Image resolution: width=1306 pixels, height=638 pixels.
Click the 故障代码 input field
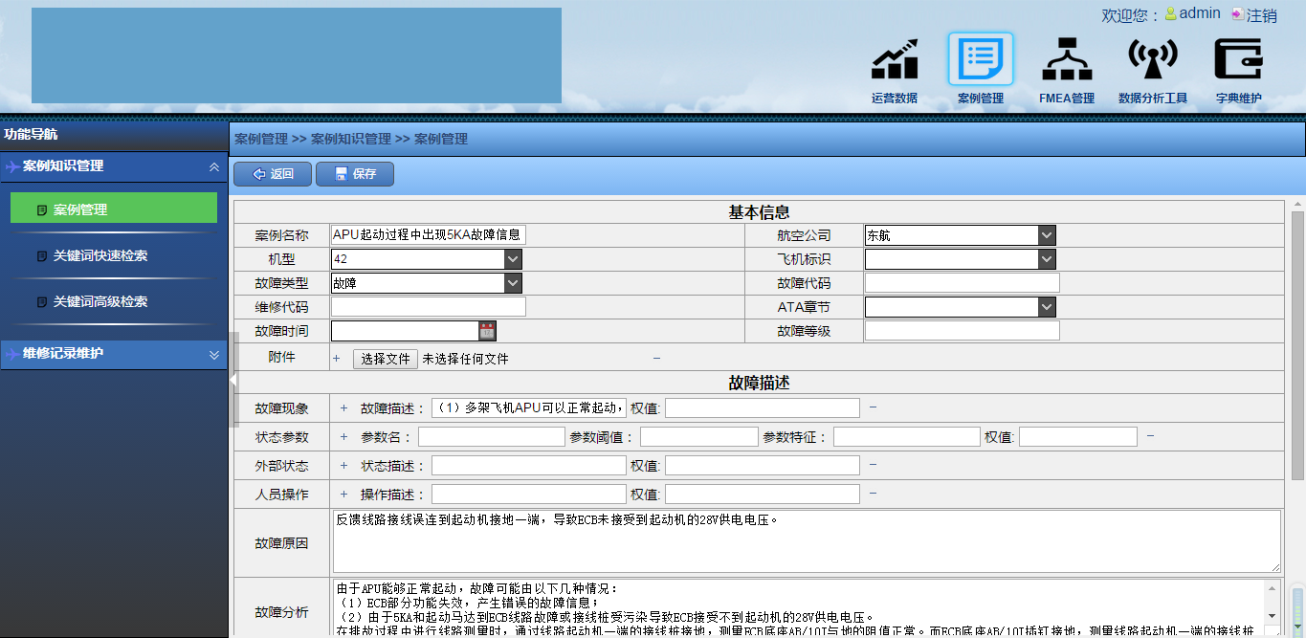[962, 283]
